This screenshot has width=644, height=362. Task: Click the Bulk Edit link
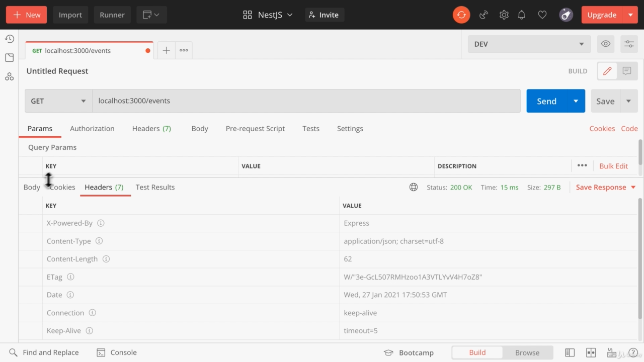(x=613, y=166)
